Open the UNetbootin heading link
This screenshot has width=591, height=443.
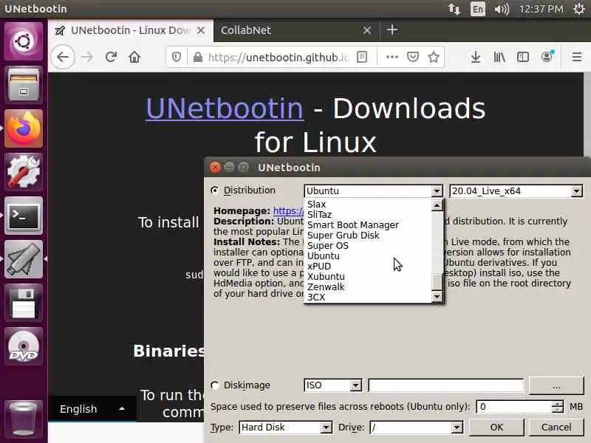coord(225,109)
